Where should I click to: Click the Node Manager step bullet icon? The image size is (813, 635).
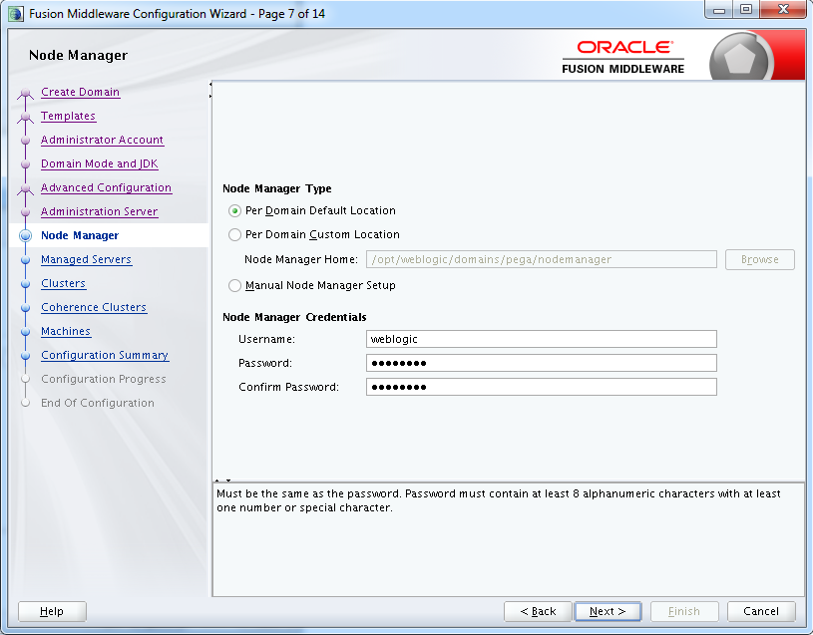(25, 235)
